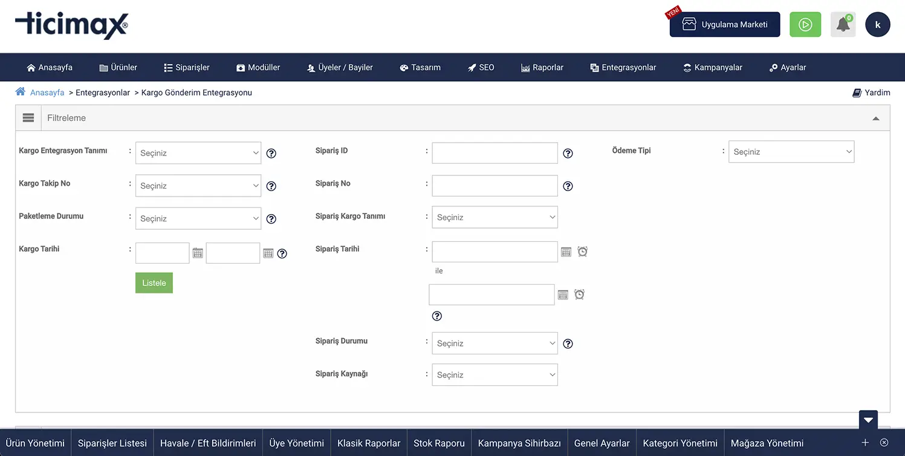Open Siparişler menu

187,67
